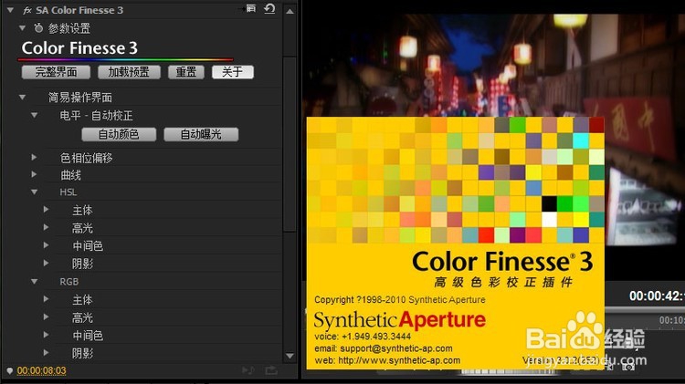685x384 pixels.
Task: Expand 高光 under HSL
Action: (46, 227)
